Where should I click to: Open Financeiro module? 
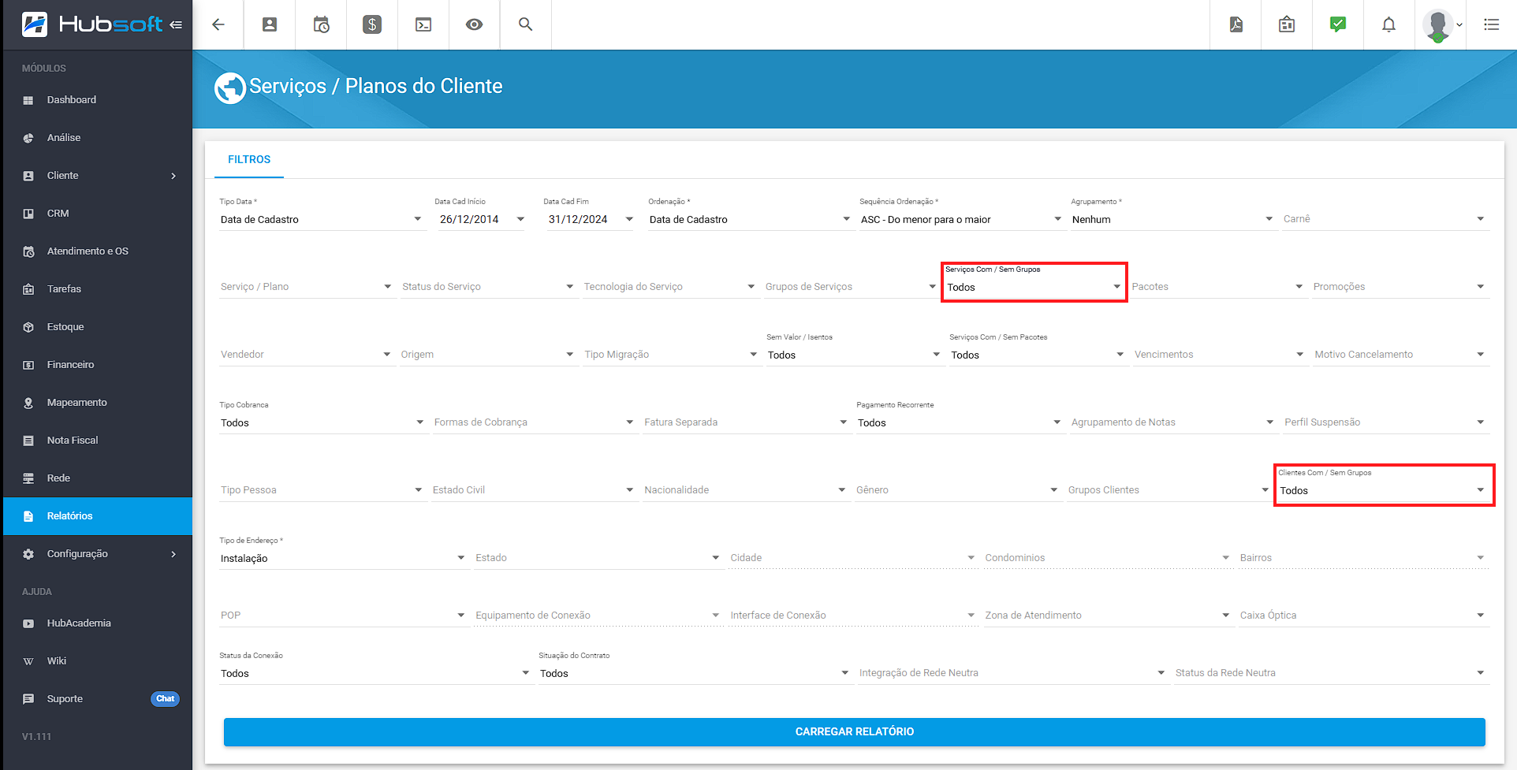coord(98,365)
